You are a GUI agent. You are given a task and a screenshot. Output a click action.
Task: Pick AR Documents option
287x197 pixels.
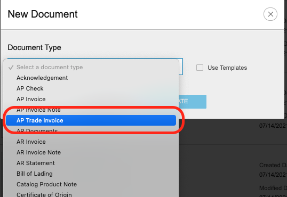tap(91, 131)
